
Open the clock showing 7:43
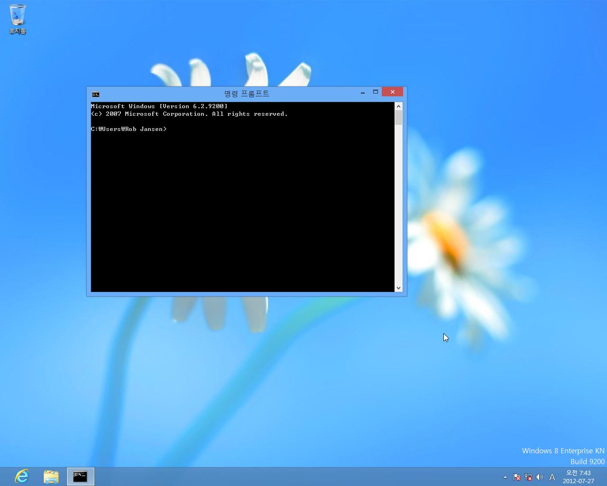tap(579, 477)
